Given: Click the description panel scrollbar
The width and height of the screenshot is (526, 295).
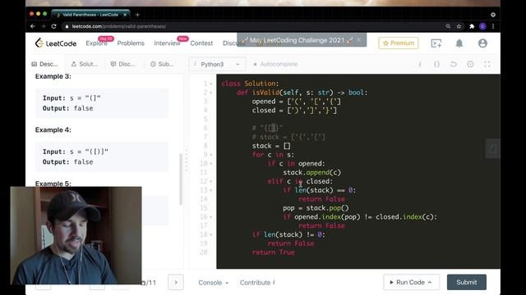Looking at the screenshot, I should (x=181, y=179).
